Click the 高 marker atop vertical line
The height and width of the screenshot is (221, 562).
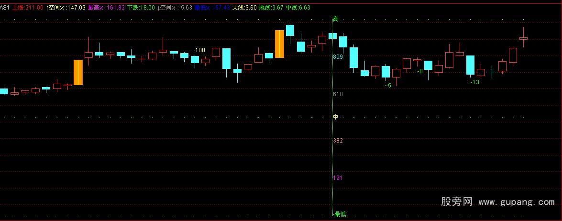336,19
